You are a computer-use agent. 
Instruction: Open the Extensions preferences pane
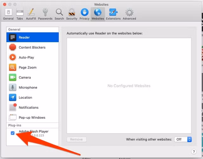point(113,14)
